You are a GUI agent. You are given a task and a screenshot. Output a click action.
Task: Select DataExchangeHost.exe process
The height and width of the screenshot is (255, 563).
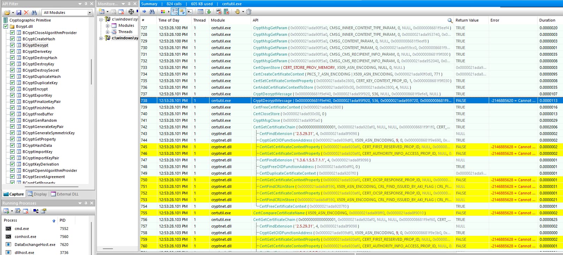click(35, 245)
